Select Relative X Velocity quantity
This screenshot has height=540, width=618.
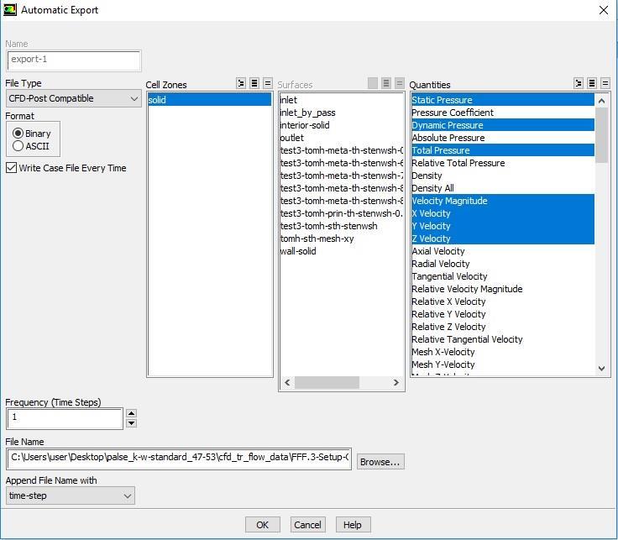tap(503, 301)
